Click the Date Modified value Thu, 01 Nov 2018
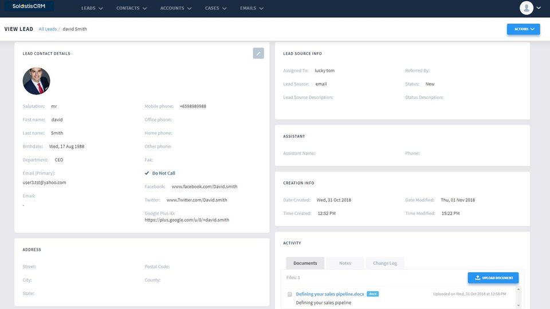The image size is (550, 309). (x=458, y=200)
